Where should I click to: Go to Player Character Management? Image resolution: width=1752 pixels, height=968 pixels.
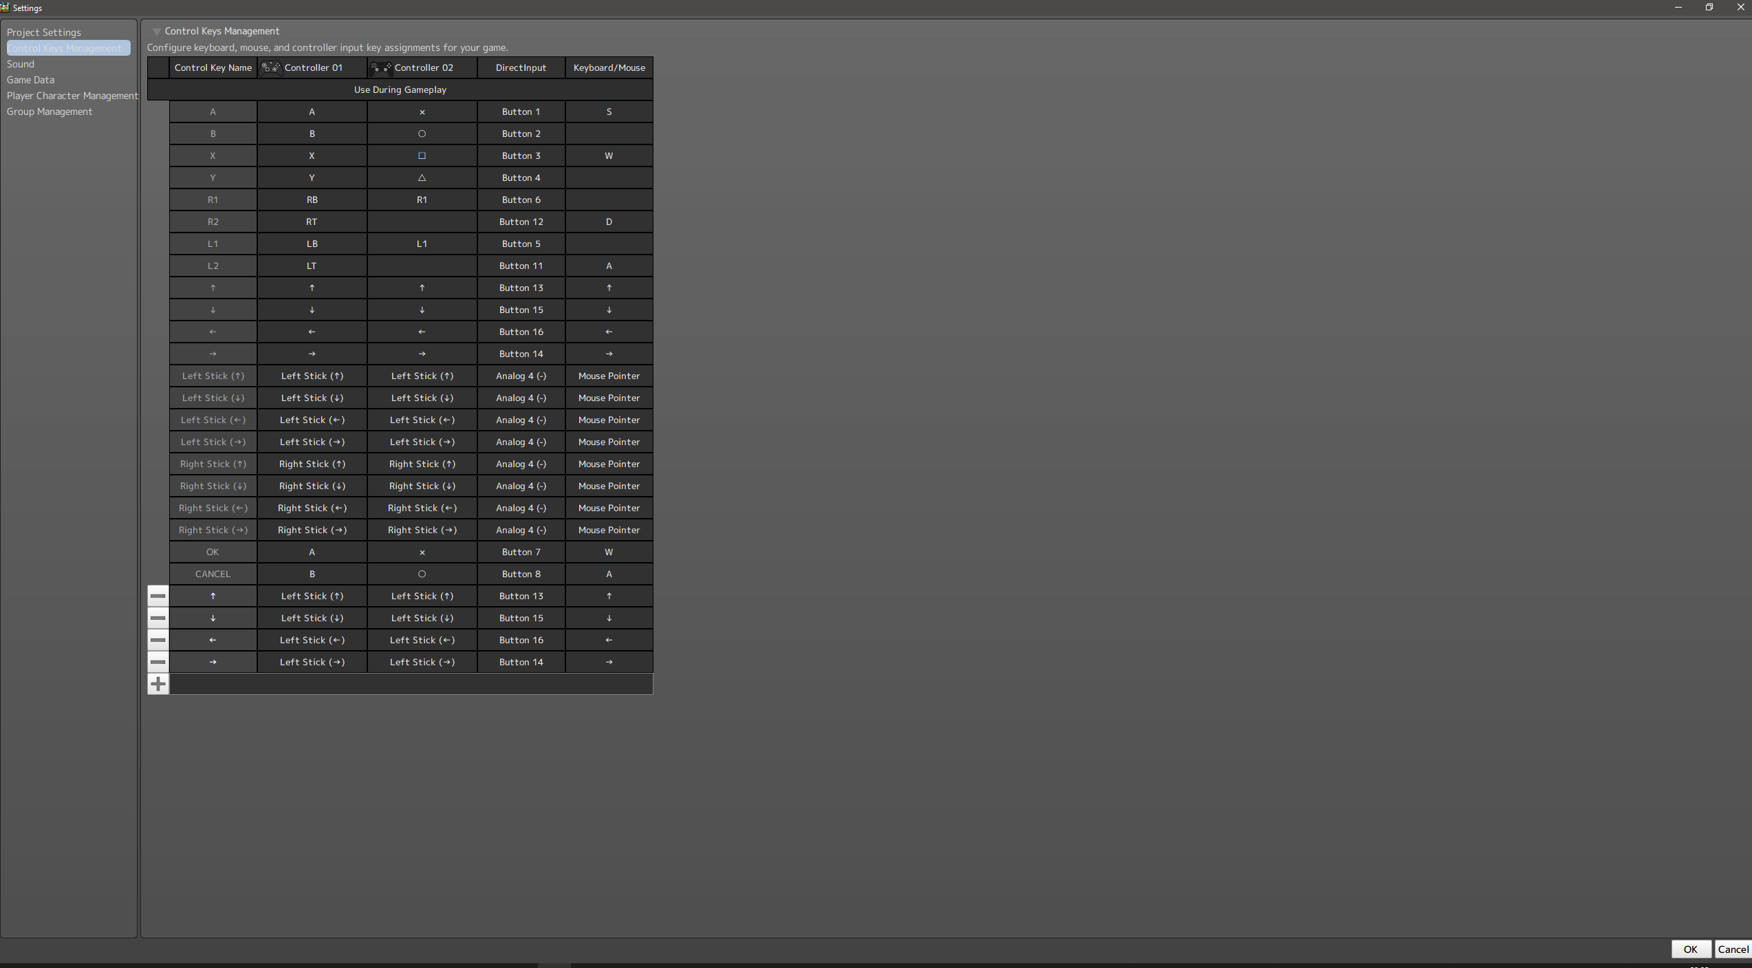[72, 96]
